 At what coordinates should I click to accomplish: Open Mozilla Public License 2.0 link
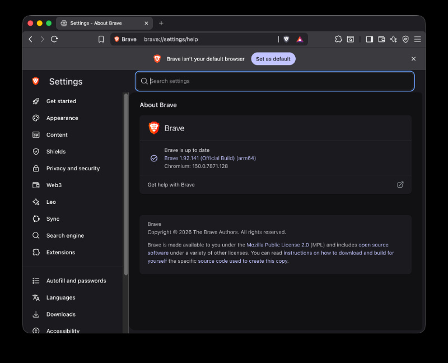(x=278, y=245)
